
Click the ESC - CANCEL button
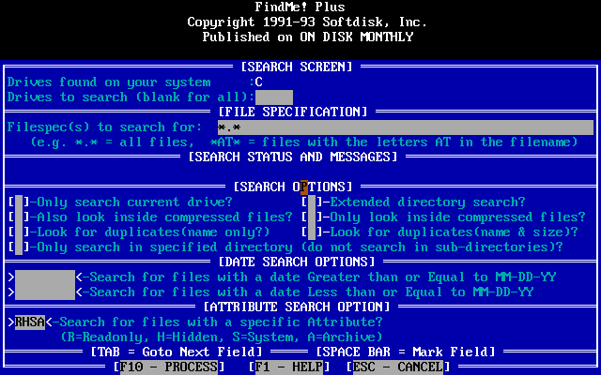click(x=398, y=367)
